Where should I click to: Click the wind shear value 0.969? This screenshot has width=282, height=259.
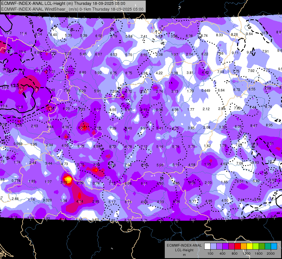pyautogui.click(x=18, y=144)
